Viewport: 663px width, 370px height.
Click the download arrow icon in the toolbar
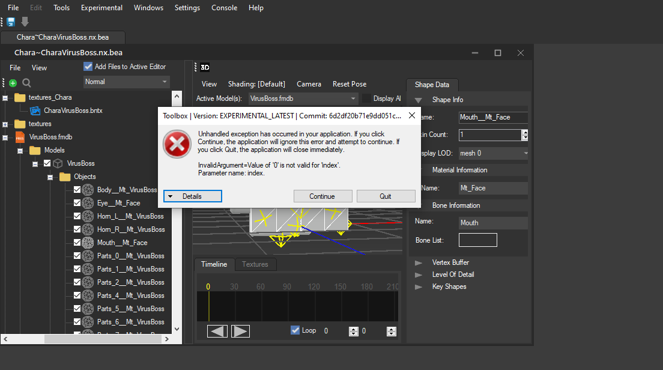coord(23,22)
